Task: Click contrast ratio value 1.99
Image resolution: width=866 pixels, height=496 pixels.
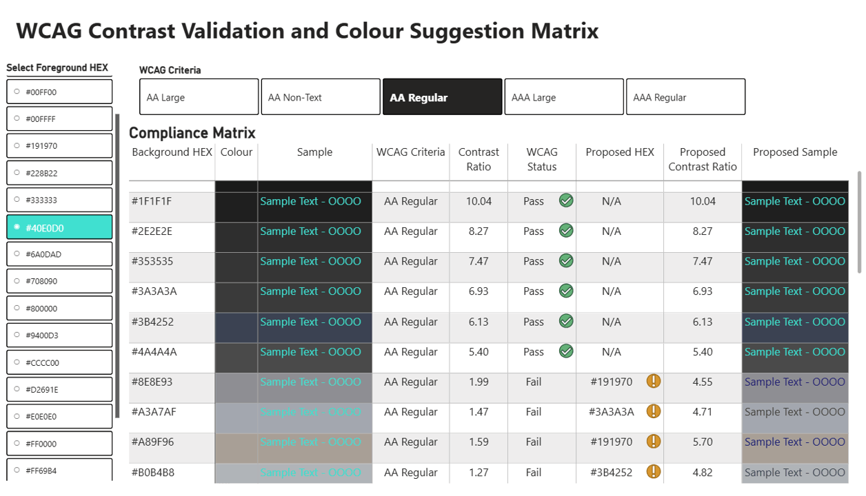Action: click(x=479, y=382)
